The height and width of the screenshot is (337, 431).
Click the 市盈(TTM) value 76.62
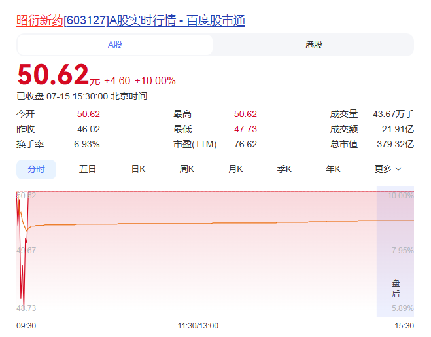(245, 144)
